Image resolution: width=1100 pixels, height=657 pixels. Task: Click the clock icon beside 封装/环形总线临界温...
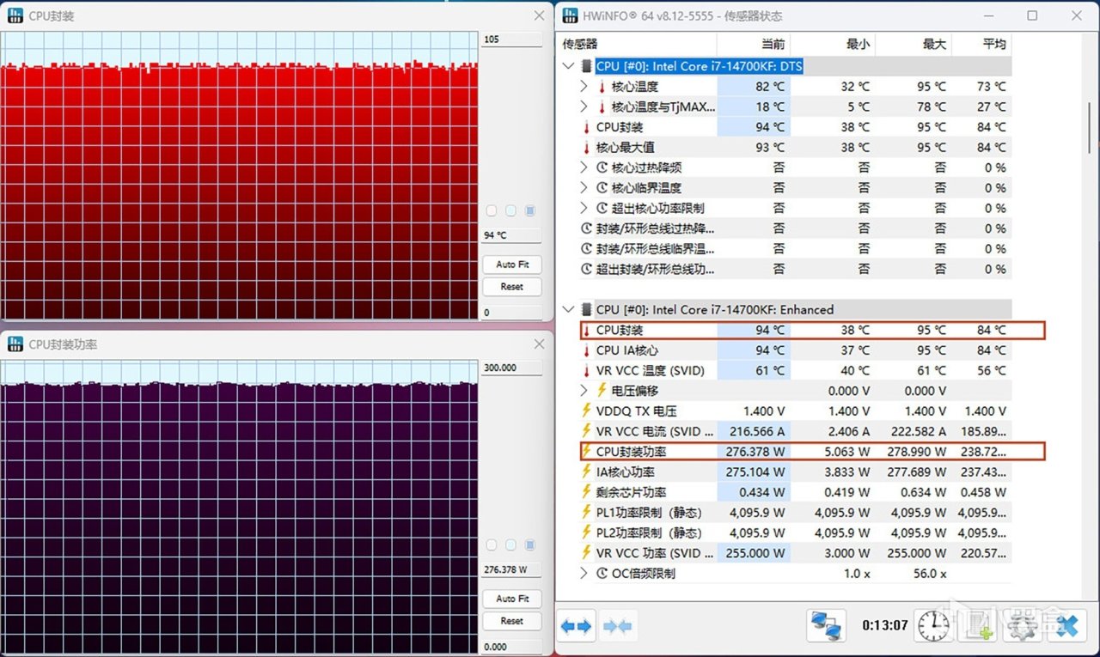point(587,249)
